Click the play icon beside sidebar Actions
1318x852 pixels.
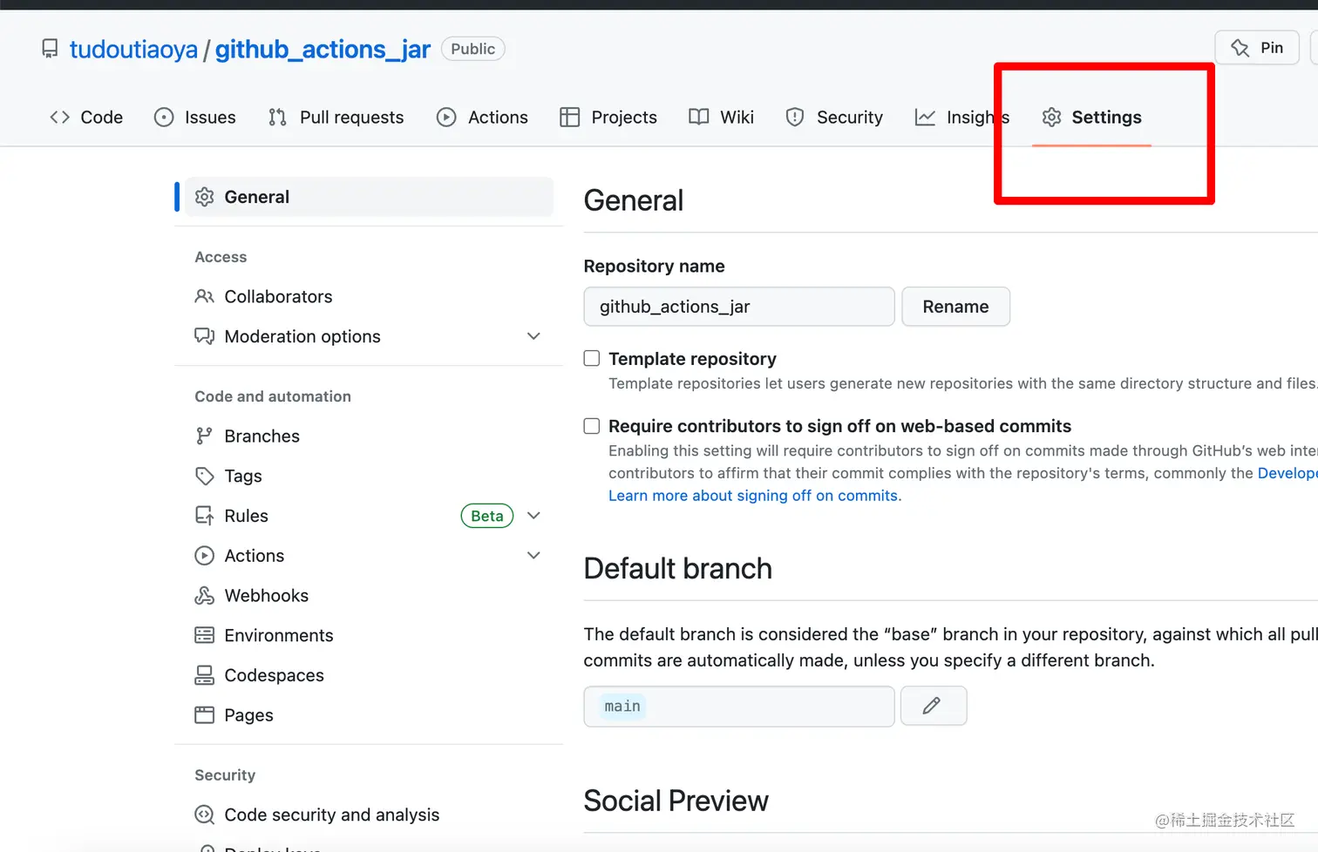[205, 556]
